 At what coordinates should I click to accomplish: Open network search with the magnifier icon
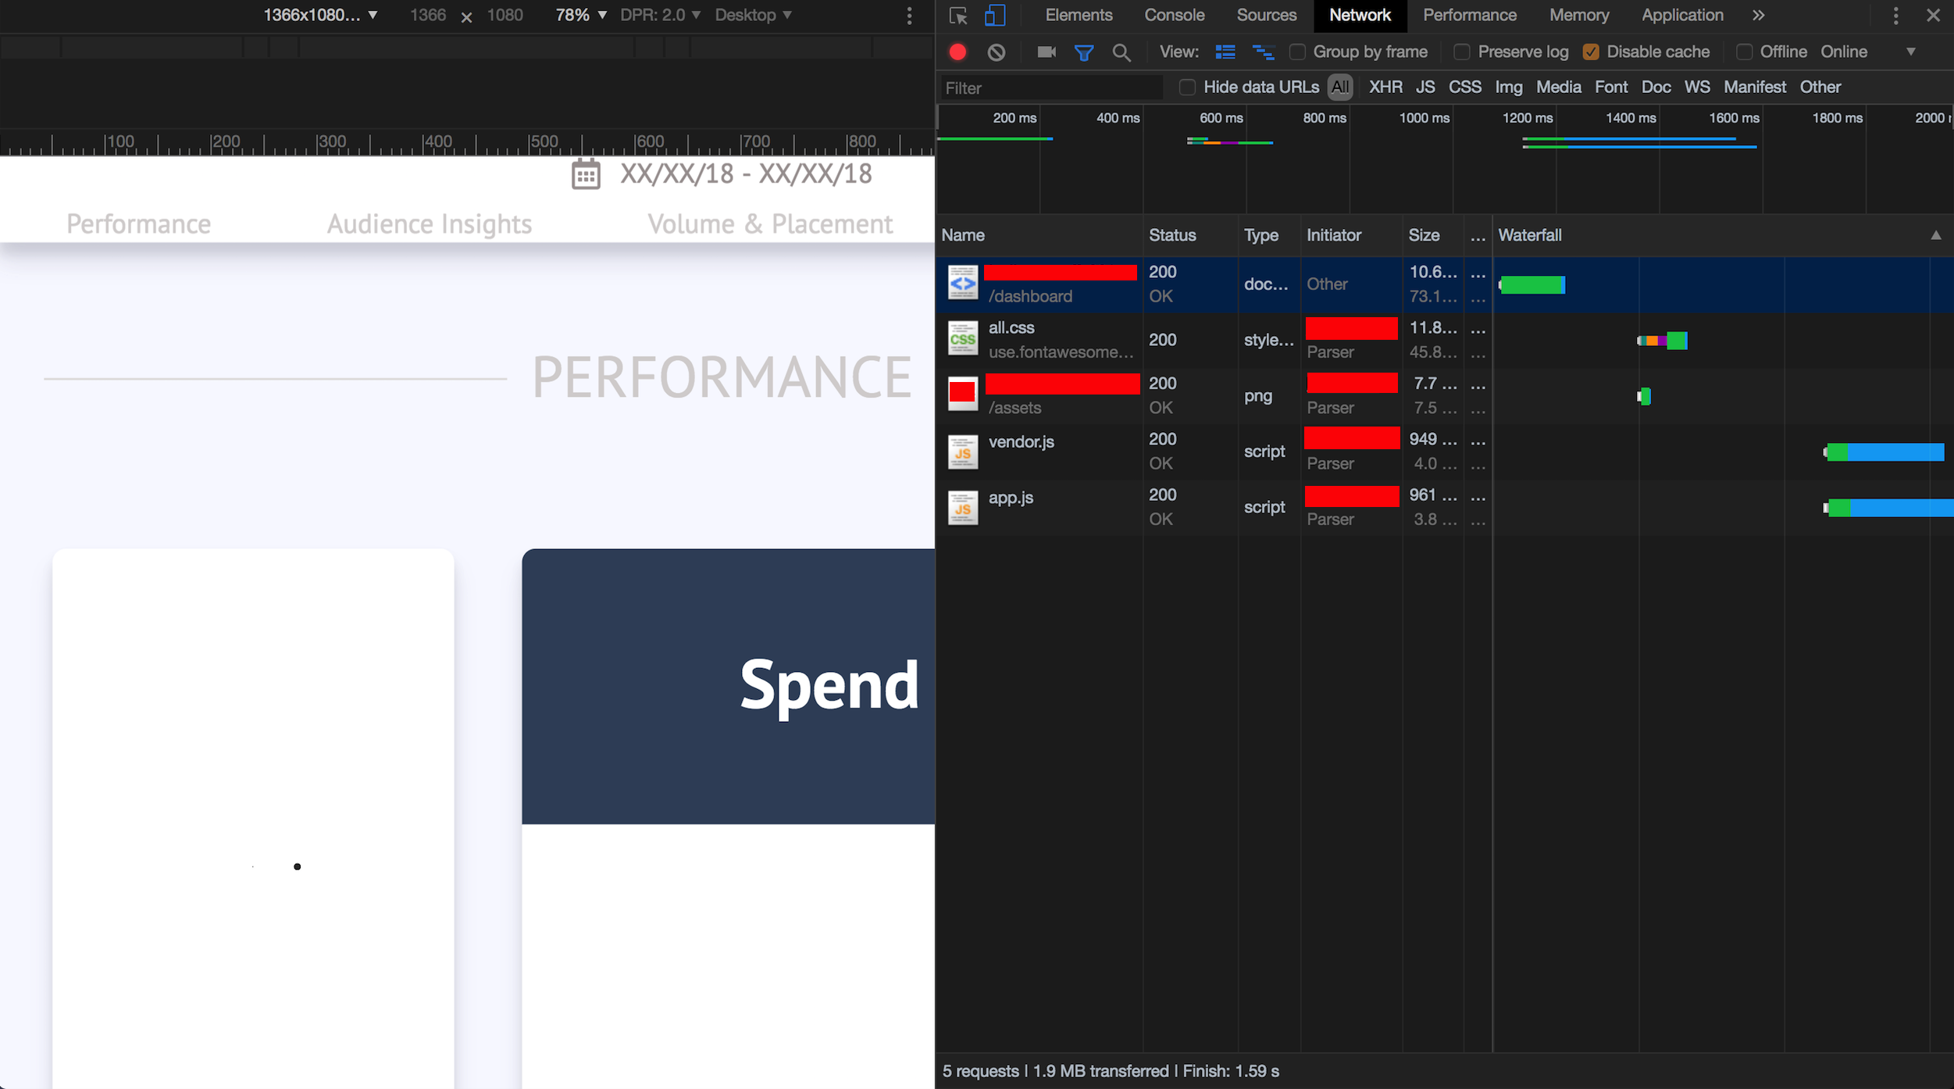[1121, 52]
